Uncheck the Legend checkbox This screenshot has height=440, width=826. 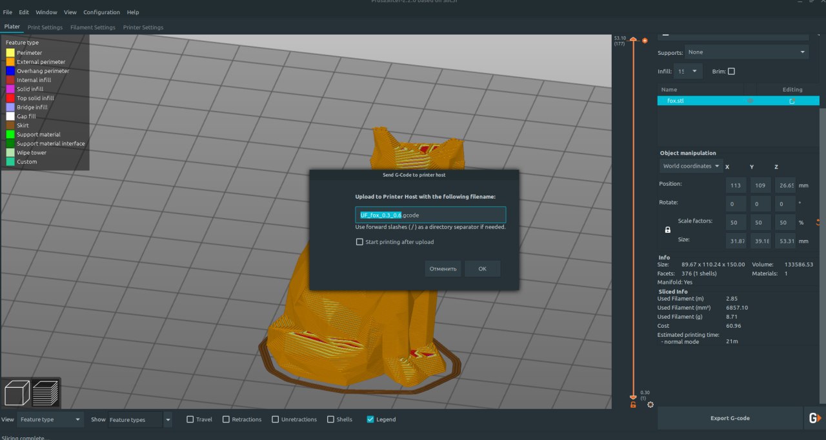[370, 419]
